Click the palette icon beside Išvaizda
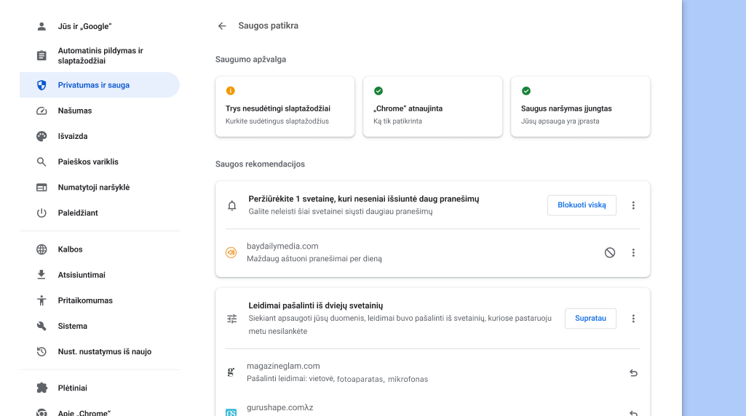The height and width of the screenshot is (416, 746). pos(41,137)
